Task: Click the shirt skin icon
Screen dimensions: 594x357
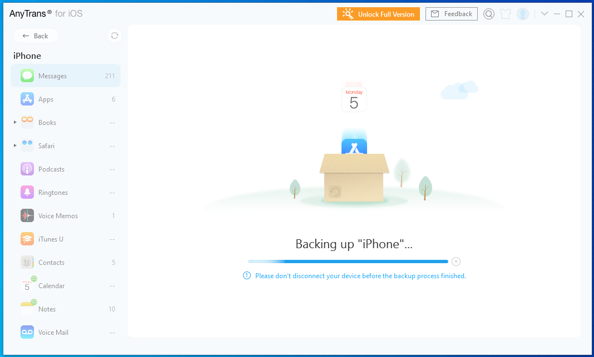Action: [x=506, y=14]
